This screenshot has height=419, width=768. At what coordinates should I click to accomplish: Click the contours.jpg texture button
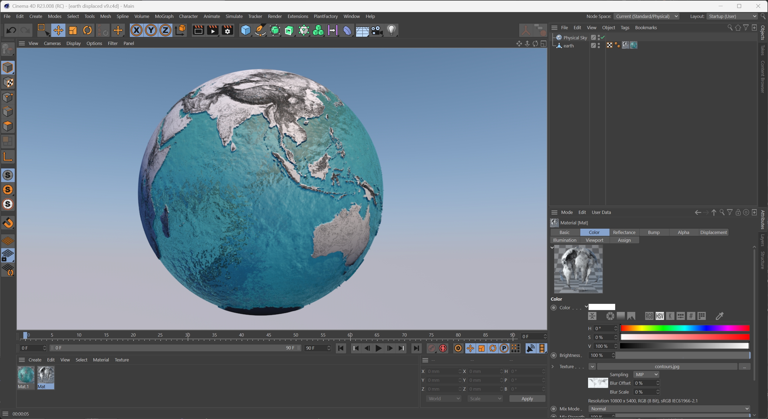tap(667, 367)
